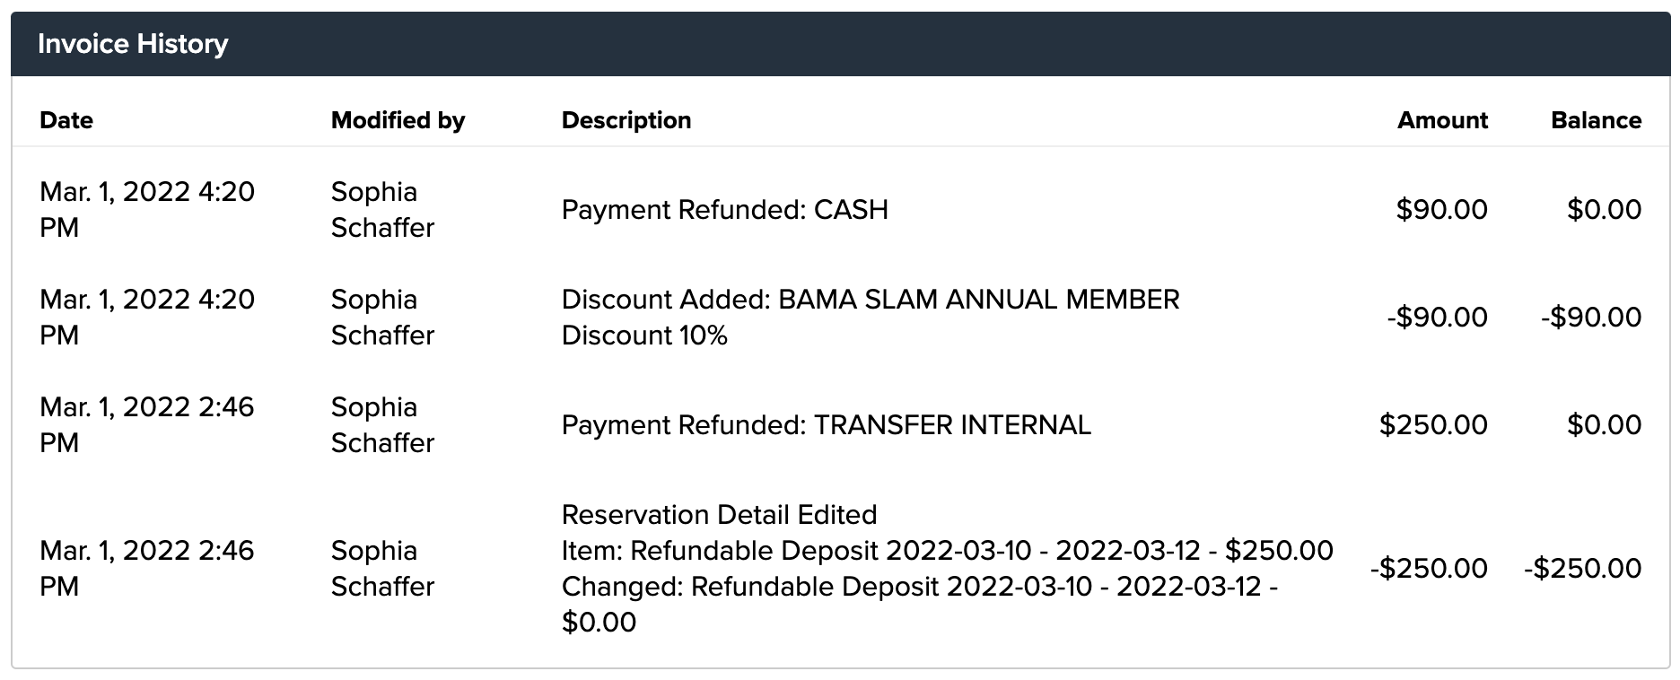Select the Modified by column header
Image resolution: width=1680 pixels, height=680 pixels.
pyautogui.click(x=398, y=120)
